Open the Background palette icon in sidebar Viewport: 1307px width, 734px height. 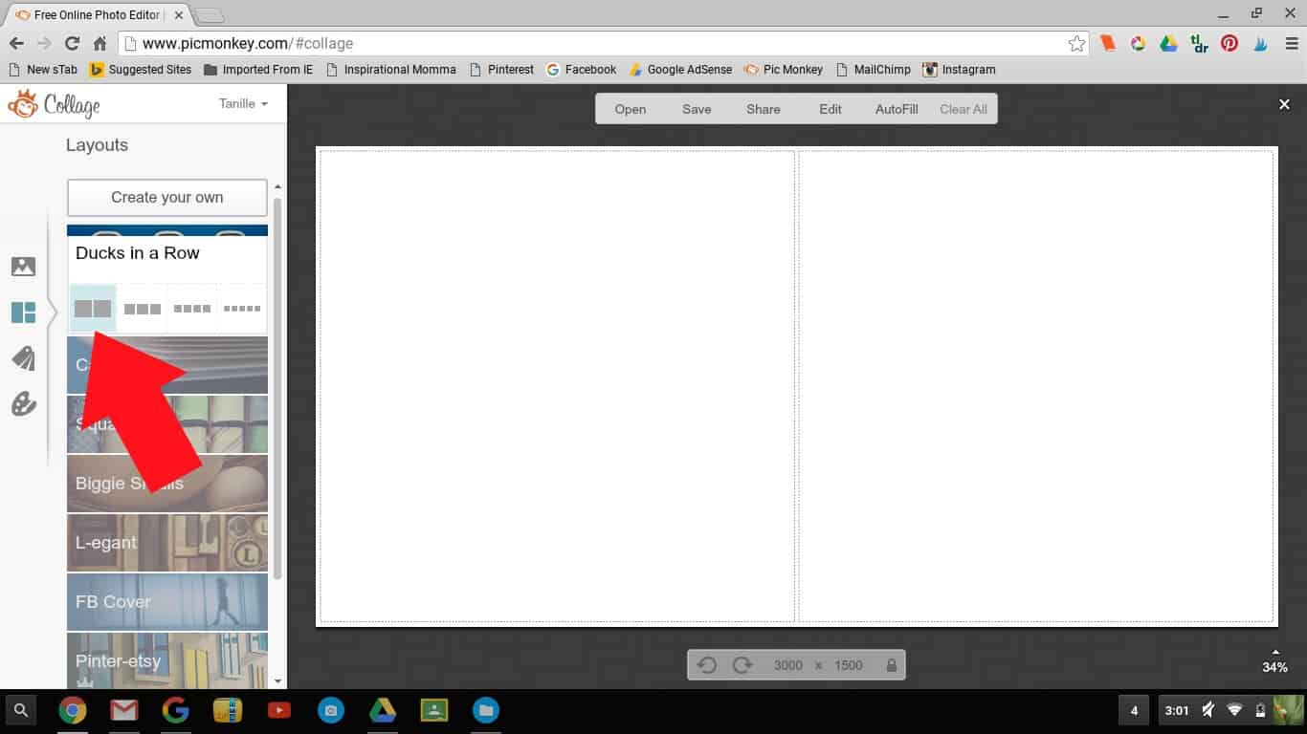pos(23,404)
